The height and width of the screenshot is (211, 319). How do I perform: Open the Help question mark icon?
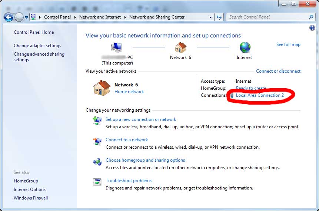(x=312, y=28)
